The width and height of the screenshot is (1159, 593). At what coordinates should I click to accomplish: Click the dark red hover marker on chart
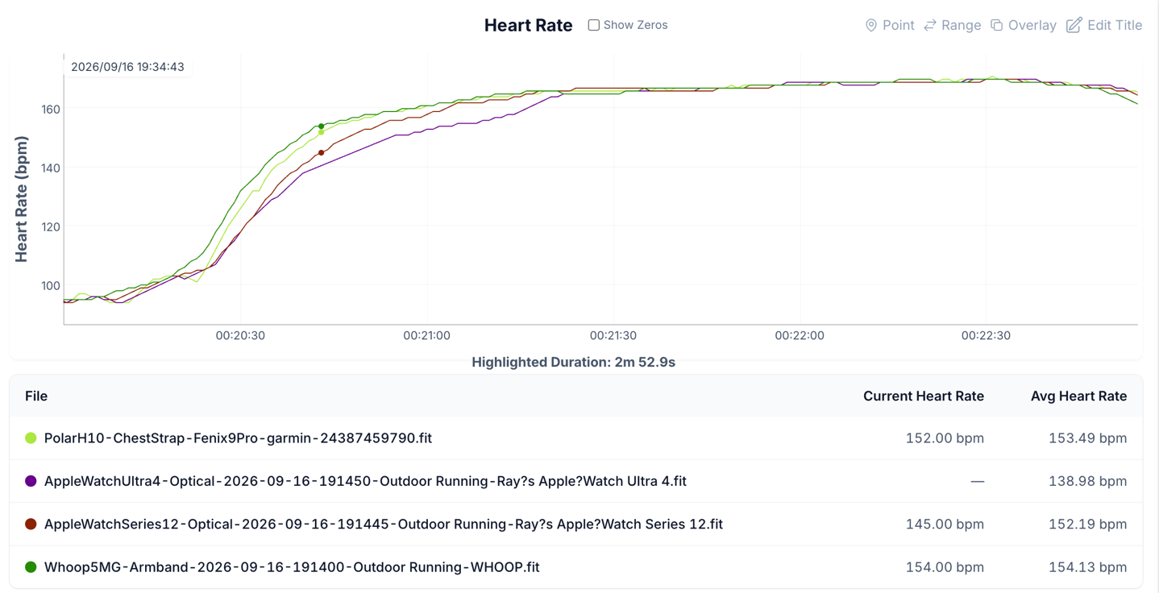tap(322, 153)
